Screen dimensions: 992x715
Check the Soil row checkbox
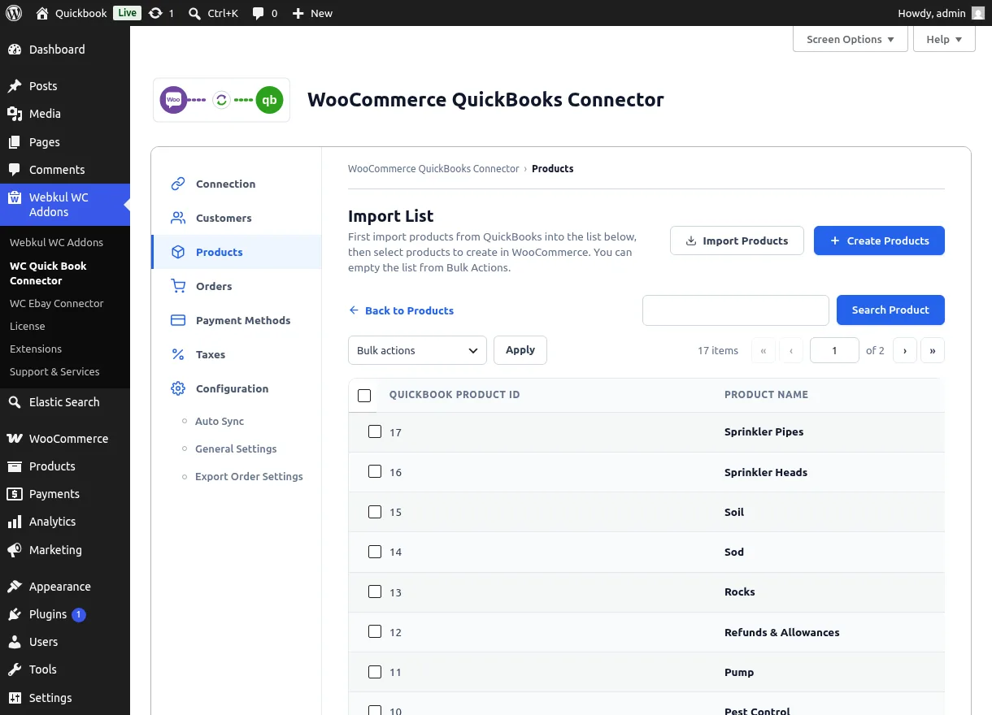(x=375, y=512)
